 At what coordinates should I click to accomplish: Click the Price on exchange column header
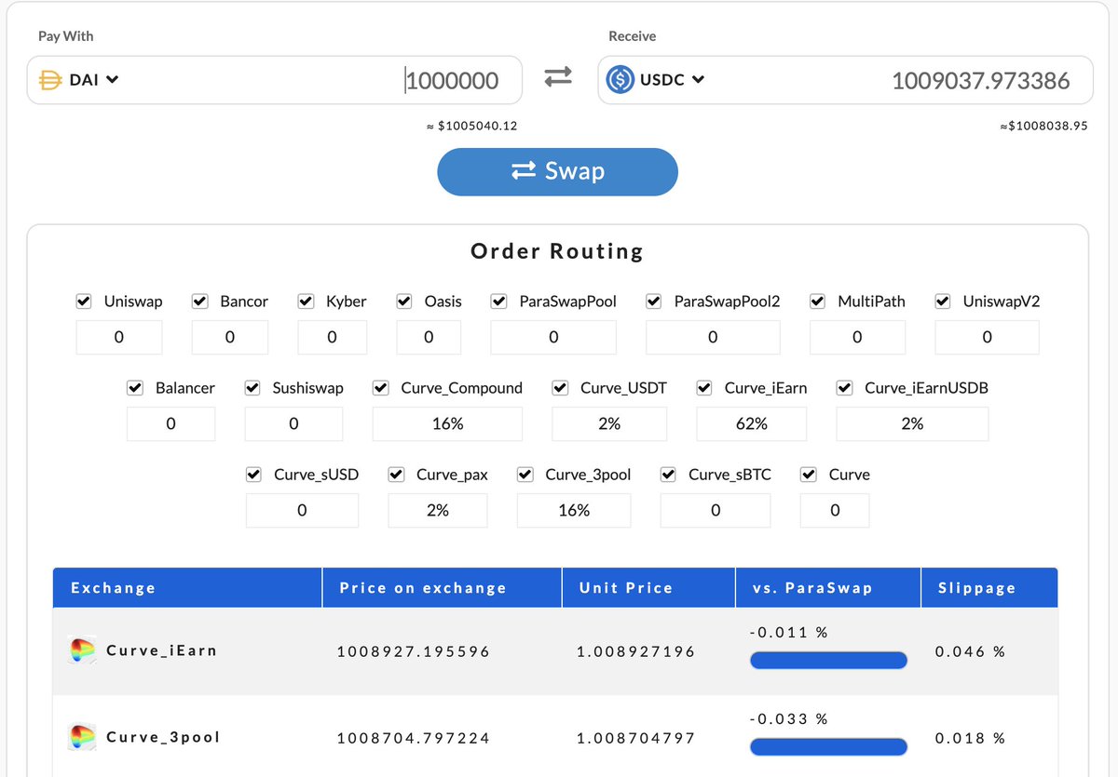(x=443, y=588)
